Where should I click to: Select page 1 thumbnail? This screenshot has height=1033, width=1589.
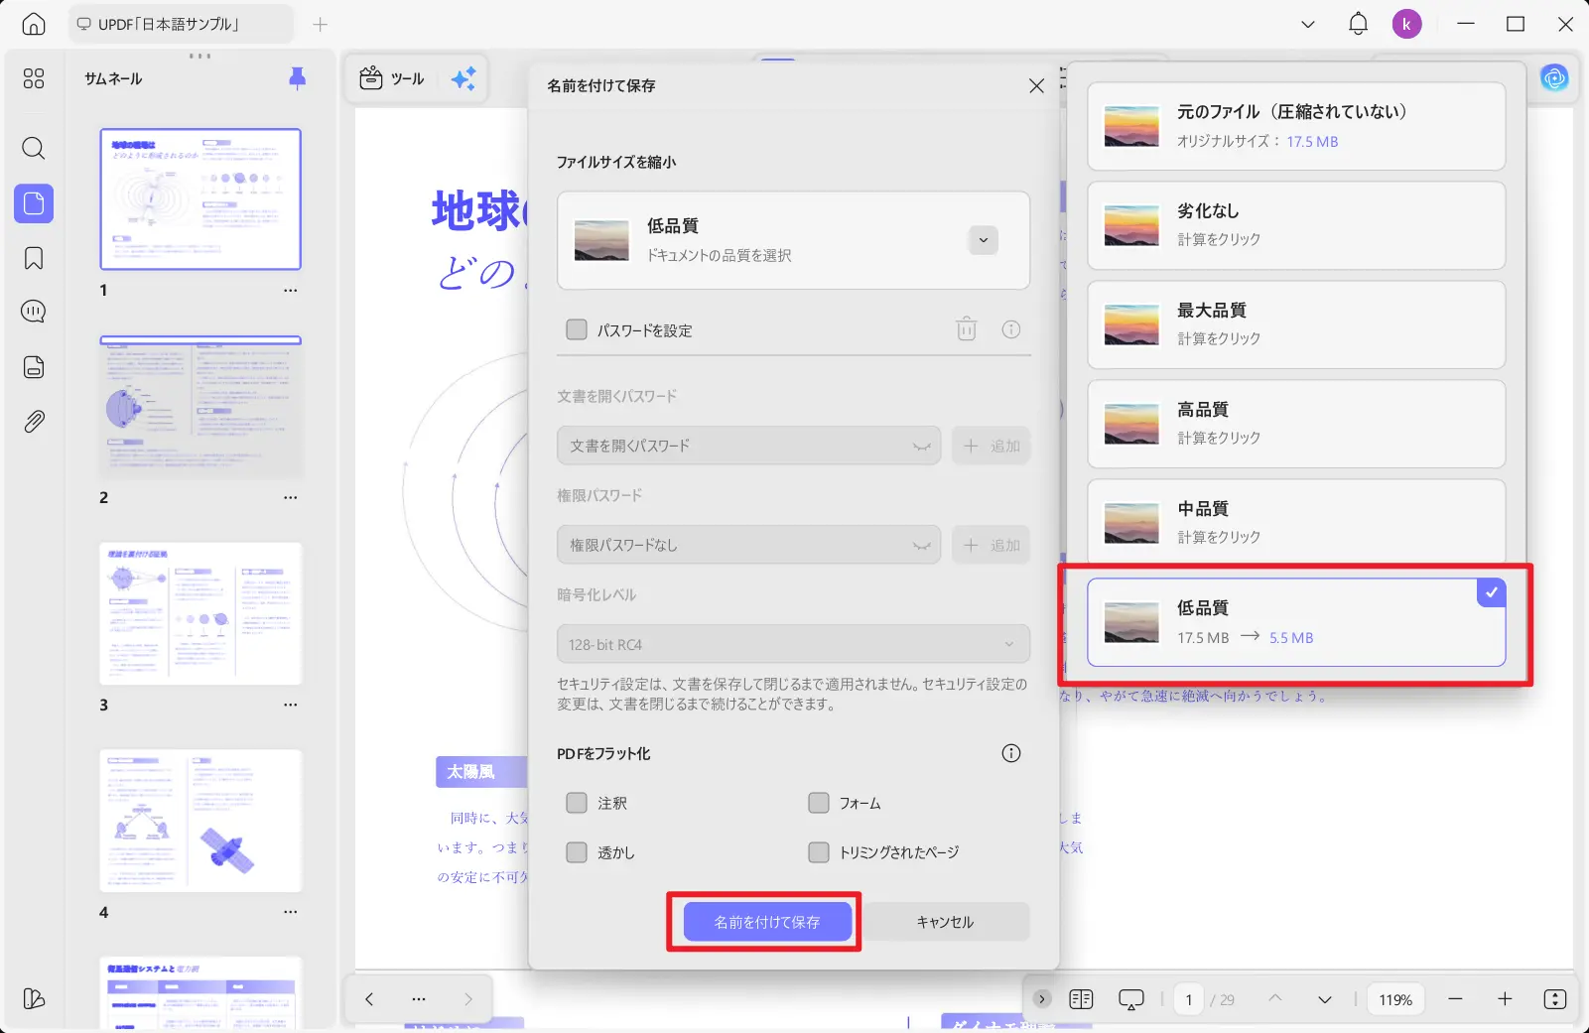pyautogui.click(x=200, y=198)
